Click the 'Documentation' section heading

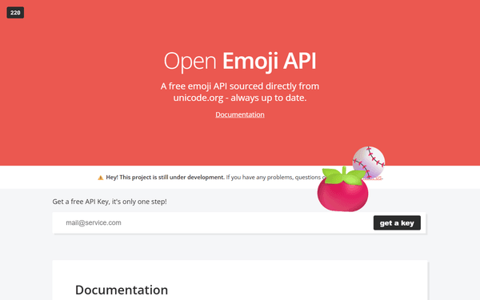122,290
